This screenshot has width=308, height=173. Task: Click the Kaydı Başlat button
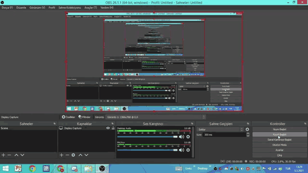[280, 135]
